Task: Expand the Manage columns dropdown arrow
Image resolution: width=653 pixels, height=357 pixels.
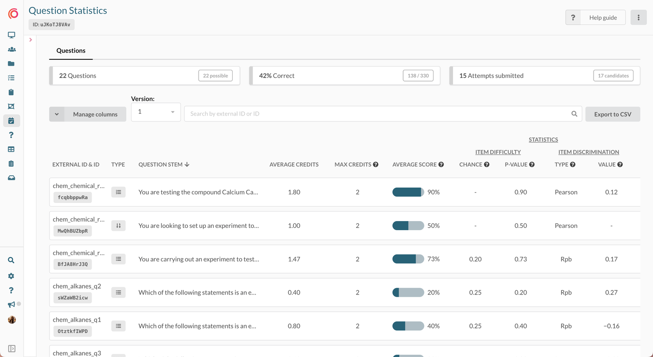Action: pyautogui.click(x=57, y=114)
